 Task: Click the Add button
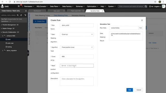point(130,90)
